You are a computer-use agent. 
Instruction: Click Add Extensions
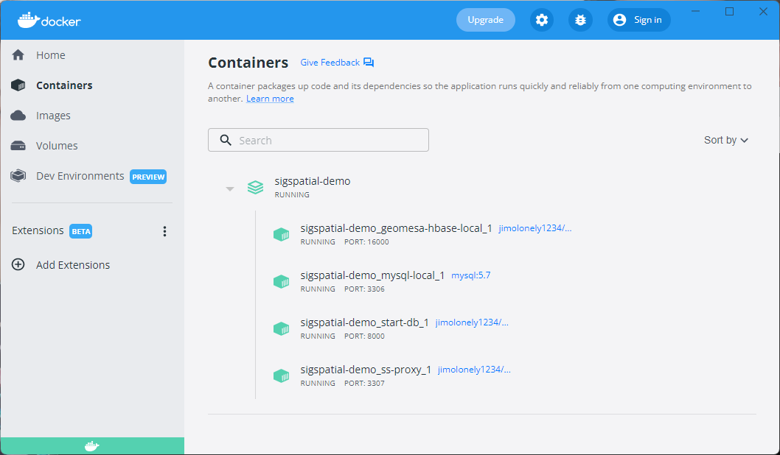pyautogui.click(x=73, y=265)
